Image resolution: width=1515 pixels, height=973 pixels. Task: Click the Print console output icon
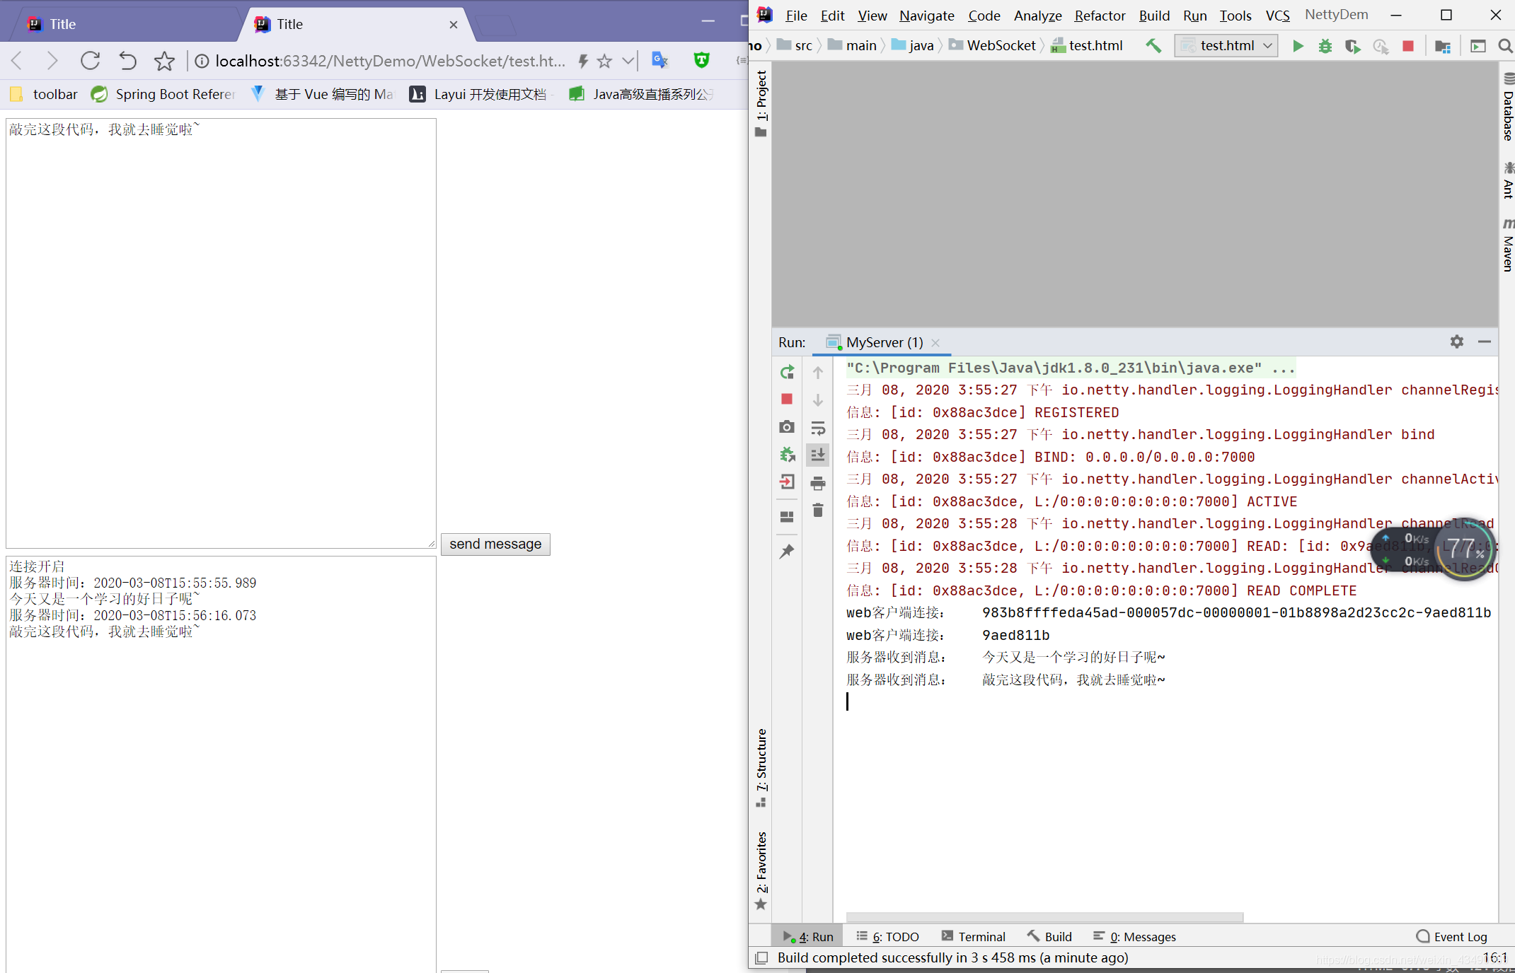coord(818,483)
